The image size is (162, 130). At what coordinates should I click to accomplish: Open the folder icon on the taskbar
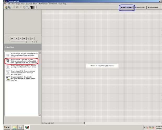coord(14,127)
